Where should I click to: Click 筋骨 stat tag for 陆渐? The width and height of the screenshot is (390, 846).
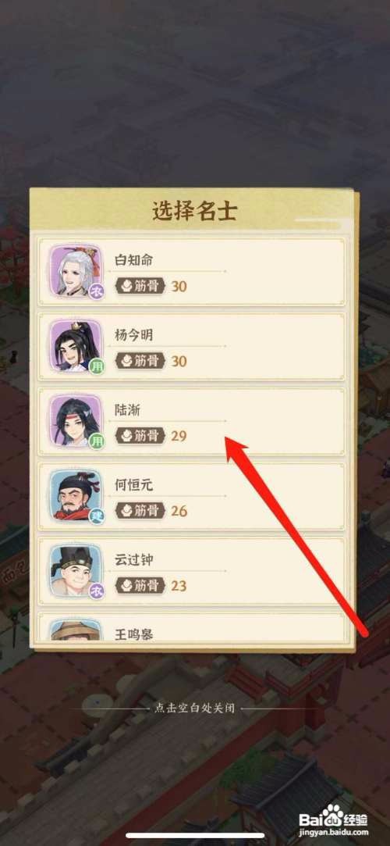click(x=140, y=436)
